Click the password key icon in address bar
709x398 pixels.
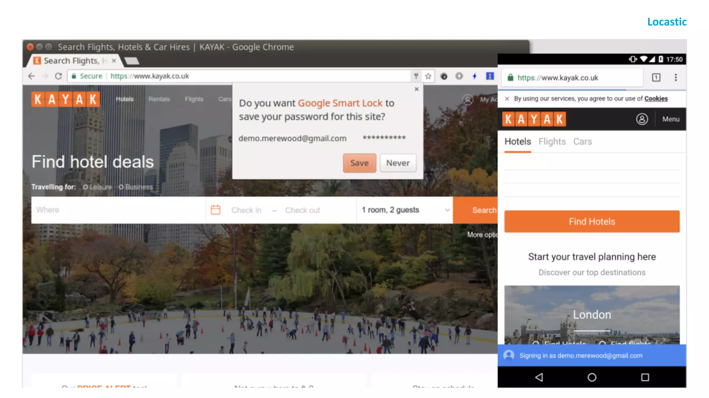tap(416, 76)
